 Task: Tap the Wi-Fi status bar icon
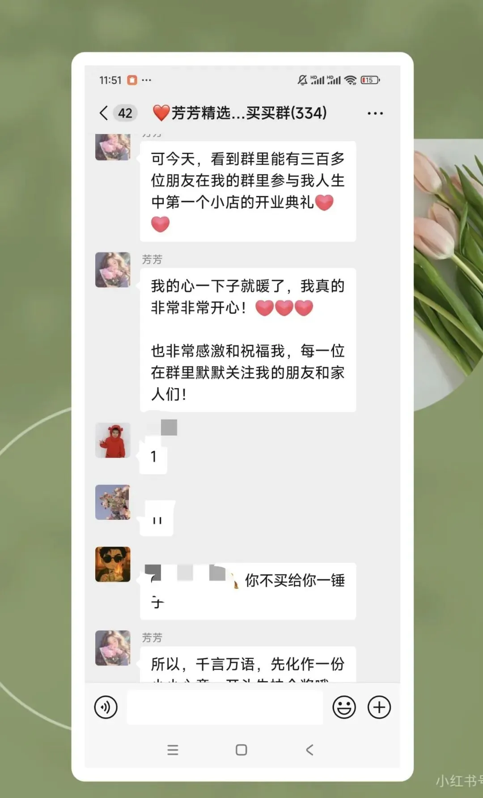click(351, 80)
